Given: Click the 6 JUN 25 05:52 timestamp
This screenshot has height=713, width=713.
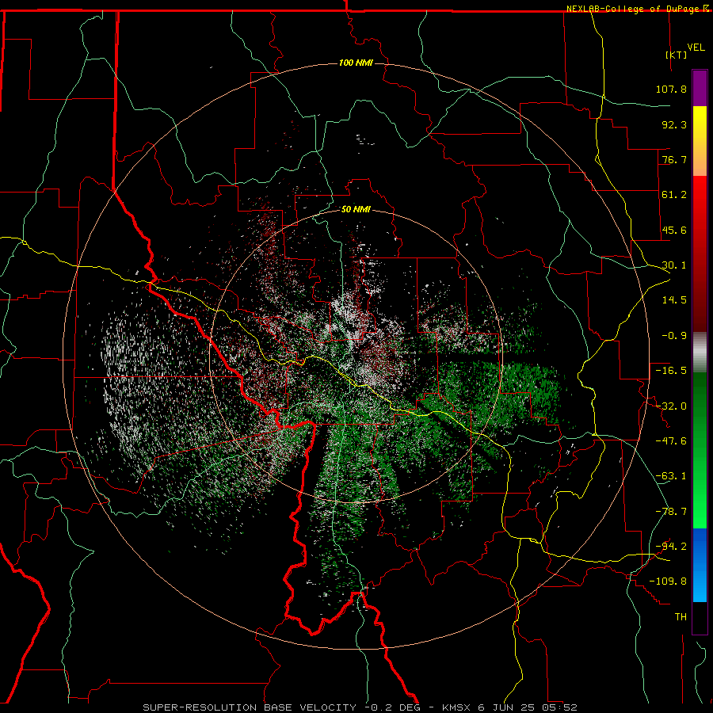Looking at the screenshot, I should pyautogui.click(x=528, y=707).
